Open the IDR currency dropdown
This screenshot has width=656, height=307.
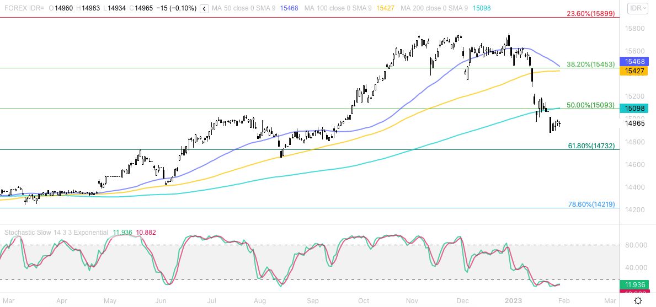(638, 8)
